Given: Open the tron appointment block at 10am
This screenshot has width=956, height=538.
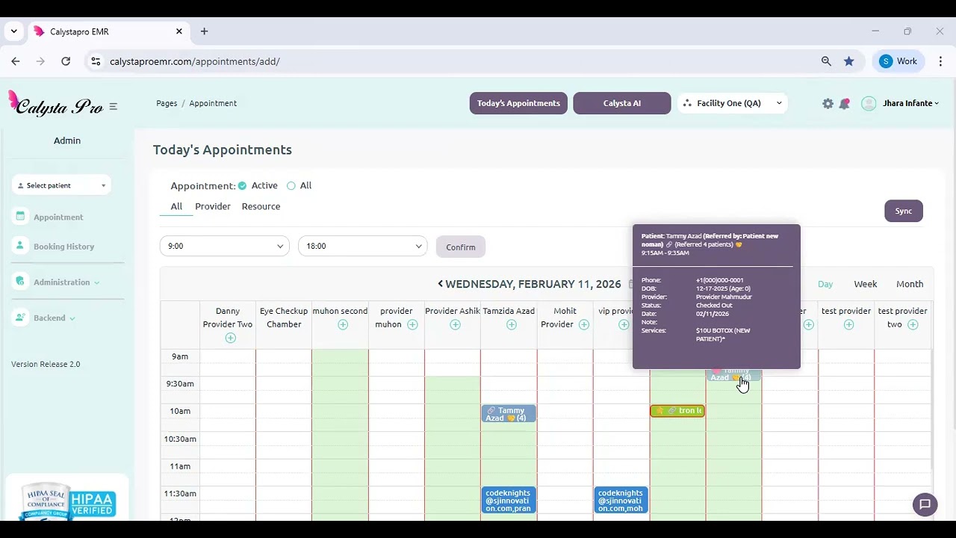Looking at the screenshot, I should point(677,410).
